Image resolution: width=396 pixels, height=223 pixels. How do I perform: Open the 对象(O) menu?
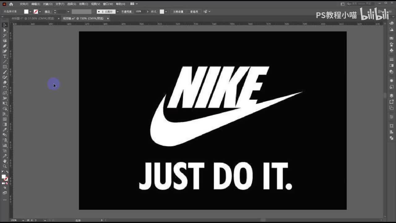click(48, 4)
